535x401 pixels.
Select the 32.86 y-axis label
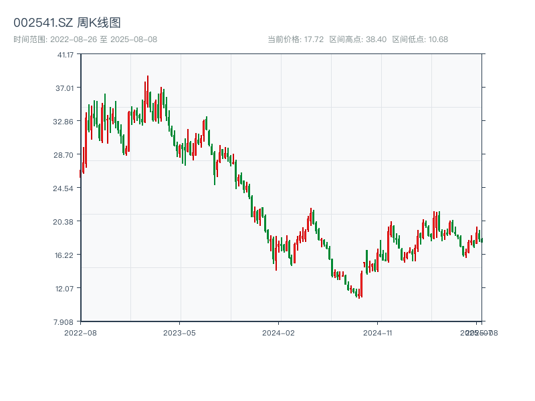tap(65, 121)
